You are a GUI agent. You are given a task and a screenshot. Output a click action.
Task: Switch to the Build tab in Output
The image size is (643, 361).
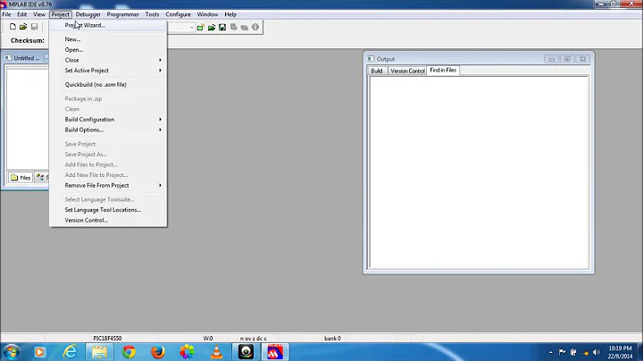click(377, 71)
